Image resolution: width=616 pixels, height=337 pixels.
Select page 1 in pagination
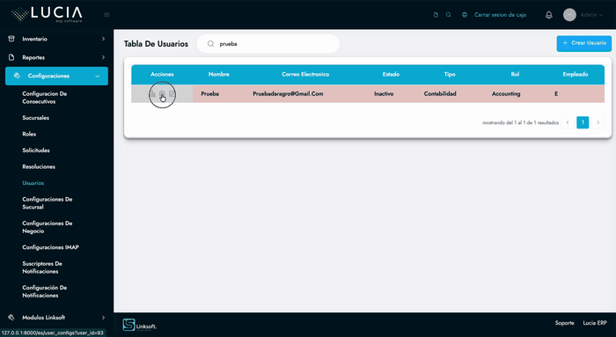coord(583,122)
